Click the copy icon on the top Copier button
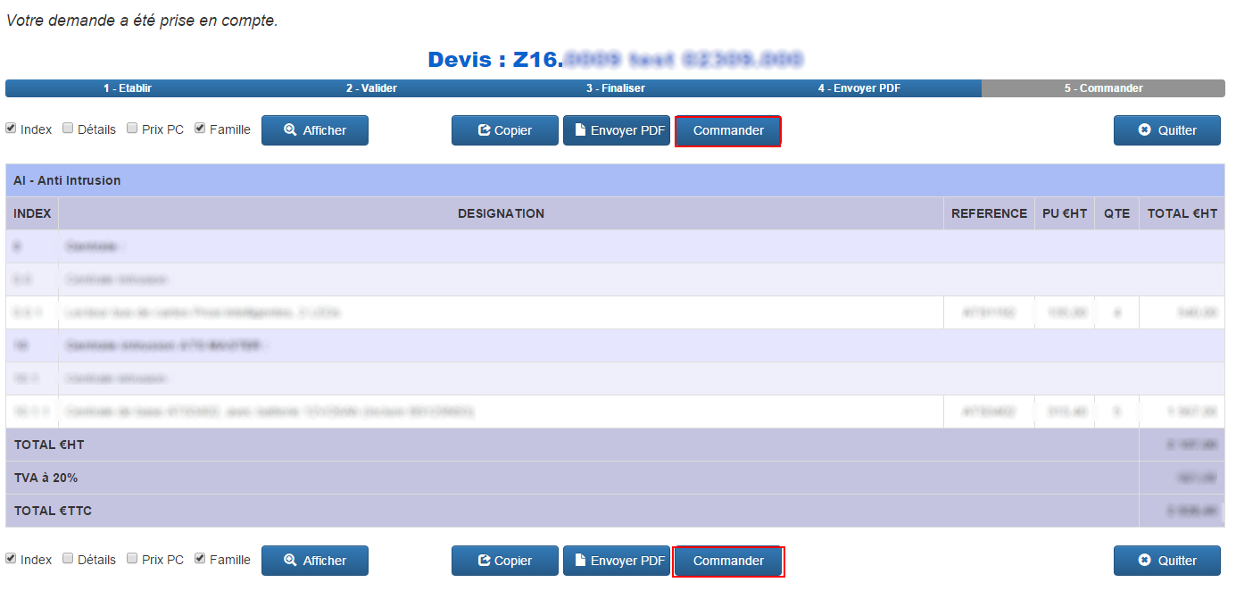Screen dimensions: 1236x599 pos(485,130)
